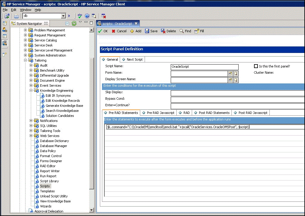Switch to Post RAD Statements tab
The image size is (305, 216).
click(x=212, y=113)
